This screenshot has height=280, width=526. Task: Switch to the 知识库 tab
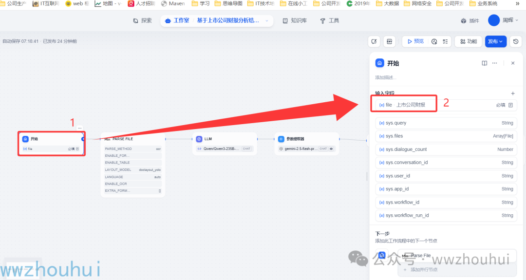point(295,21)
